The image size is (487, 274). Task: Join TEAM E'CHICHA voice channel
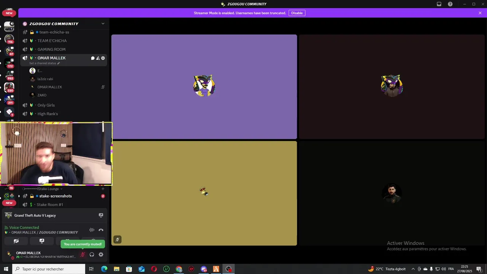click(64, 41)
